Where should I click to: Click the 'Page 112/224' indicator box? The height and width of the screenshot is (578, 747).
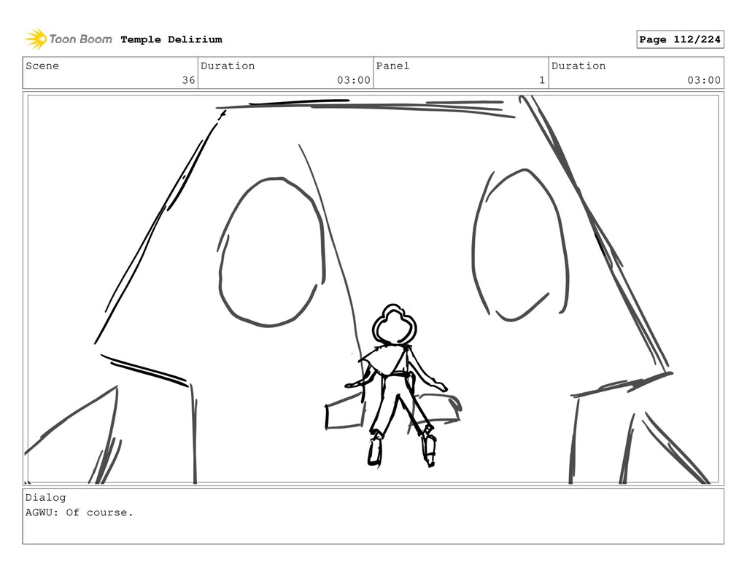coord(680,39)
